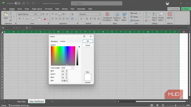The image size is (191, 107).
Task: Click the luminance slider bar
Action: (77, 56)
